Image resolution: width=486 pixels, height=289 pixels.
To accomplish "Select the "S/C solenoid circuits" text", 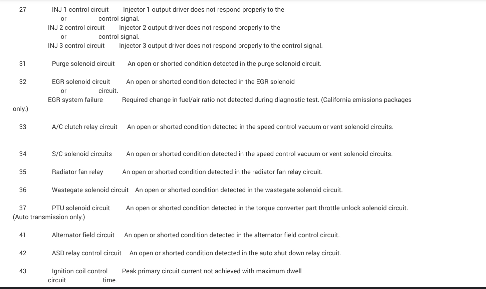I will (82, 154).
